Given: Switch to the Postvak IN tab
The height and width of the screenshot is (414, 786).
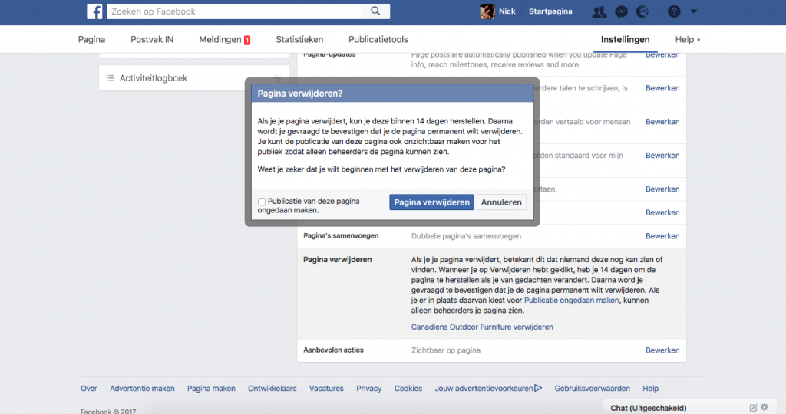Looking at the screenshot, I should [152, 40].
